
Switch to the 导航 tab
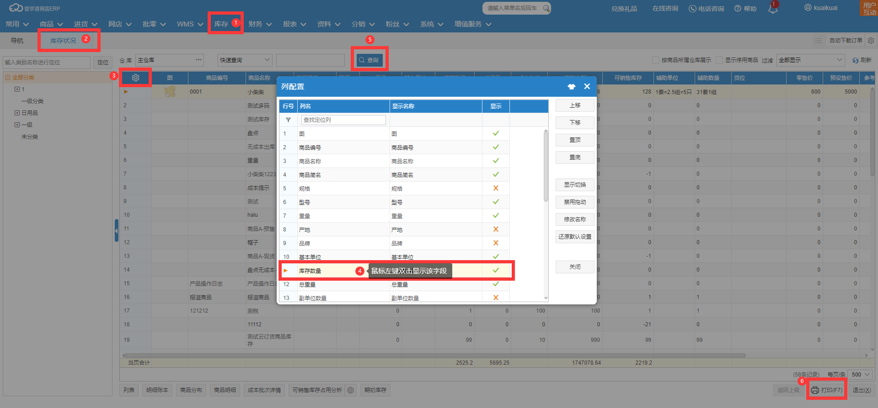[17, 41]
